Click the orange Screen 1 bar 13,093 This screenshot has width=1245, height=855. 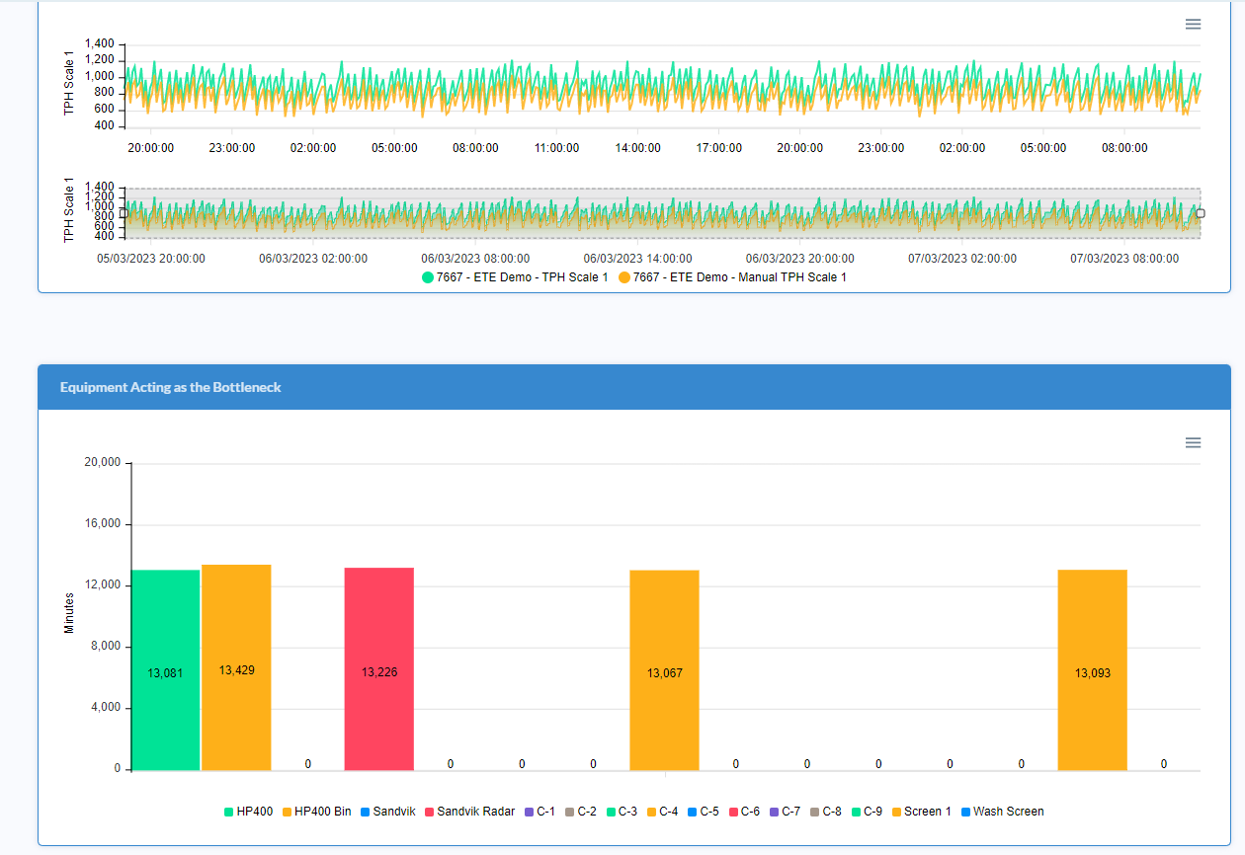coord(1093,670)
